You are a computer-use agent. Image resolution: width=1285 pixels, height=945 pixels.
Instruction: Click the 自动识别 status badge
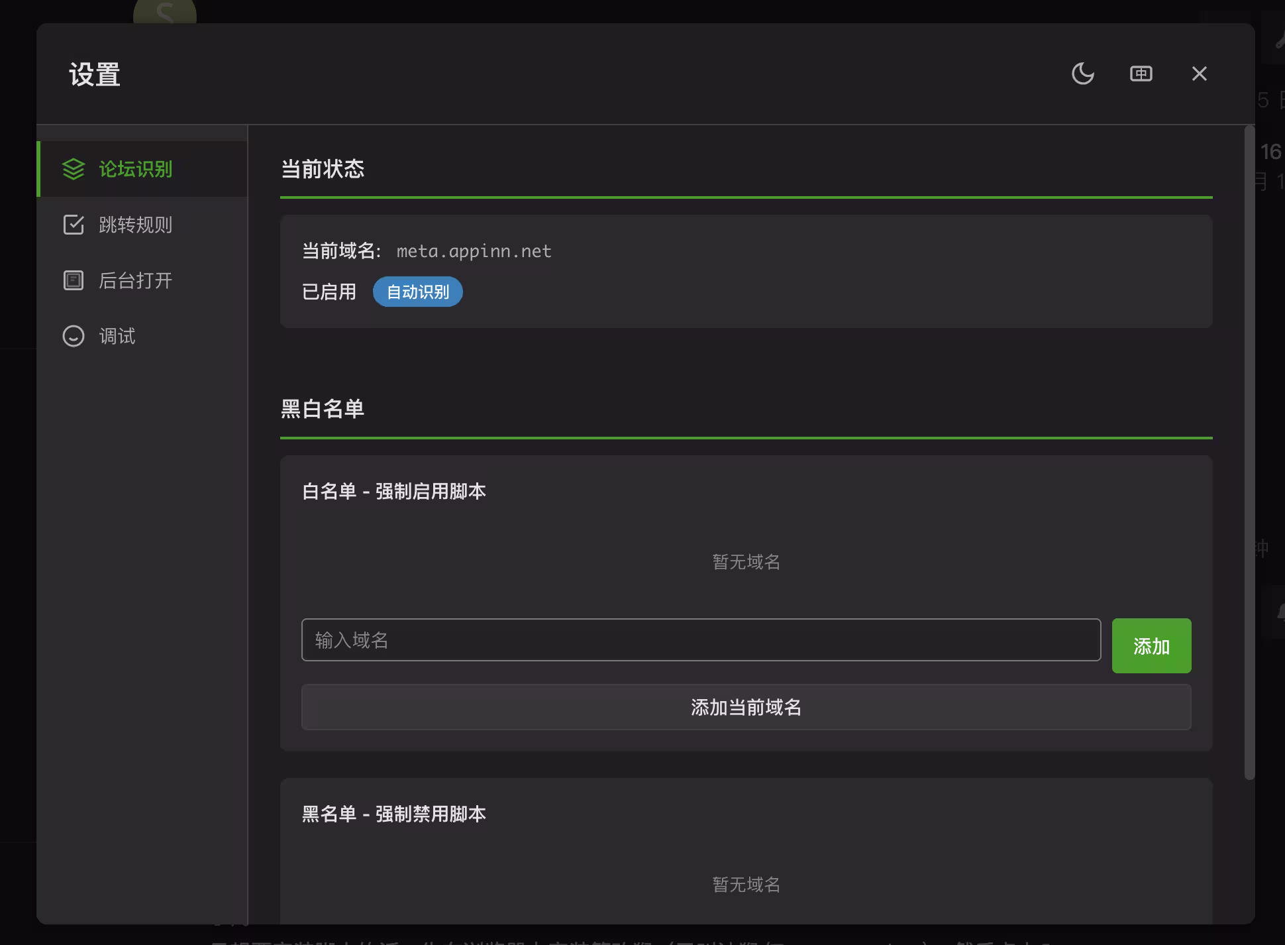[417, 292]
